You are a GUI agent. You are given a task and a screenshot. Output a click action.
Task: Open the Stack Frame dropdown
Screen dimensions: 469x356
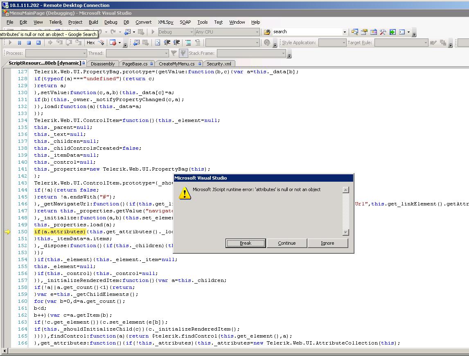tap(283, 53)
